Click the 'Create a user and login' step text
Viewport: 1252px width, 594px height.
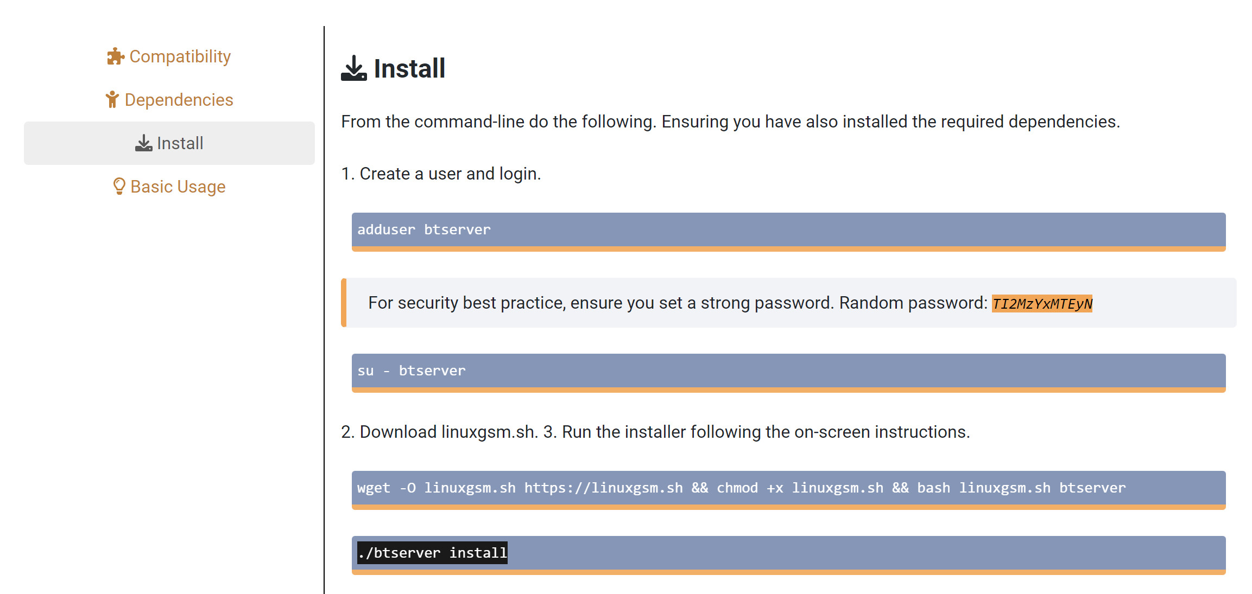pos(441,174)
